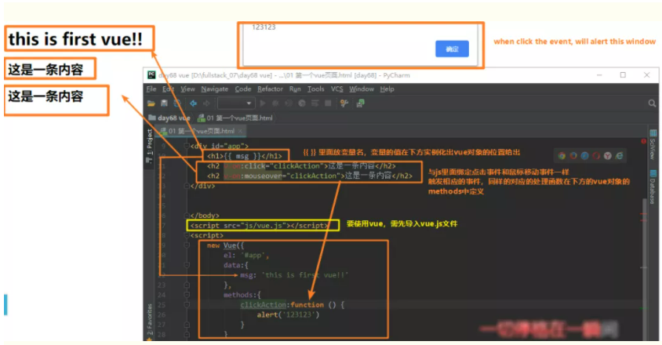This screenshot has width=662, height=345.
Task: Open page in Chrome browser icon
Action: point(562,156)
